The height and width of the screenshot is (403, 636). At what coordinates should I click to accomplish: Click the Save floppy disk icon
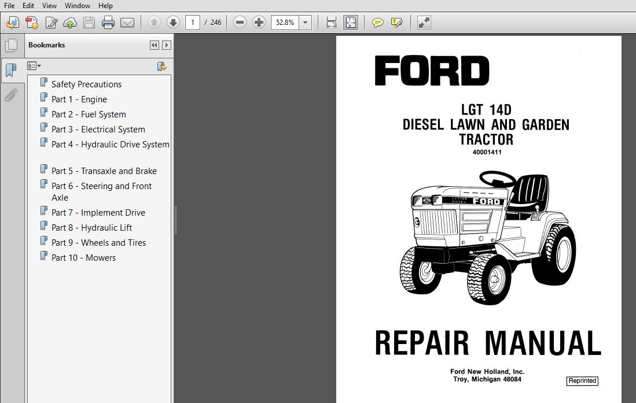(x=89, y=23)
